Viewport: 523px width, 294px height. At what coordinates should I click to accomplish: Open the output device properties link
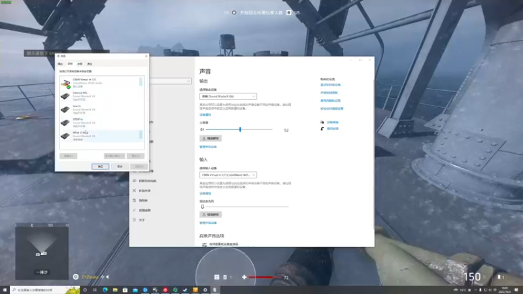pyautogui.click(x=205, y=115)
